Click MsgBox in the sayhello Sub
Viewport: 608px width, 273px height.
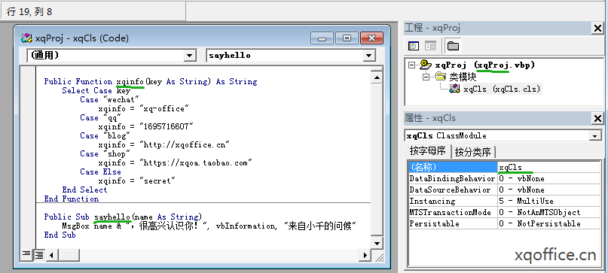(75, 226)
